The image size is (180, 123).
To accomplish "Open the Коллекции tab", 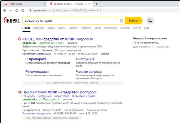I will pos(110,28).
